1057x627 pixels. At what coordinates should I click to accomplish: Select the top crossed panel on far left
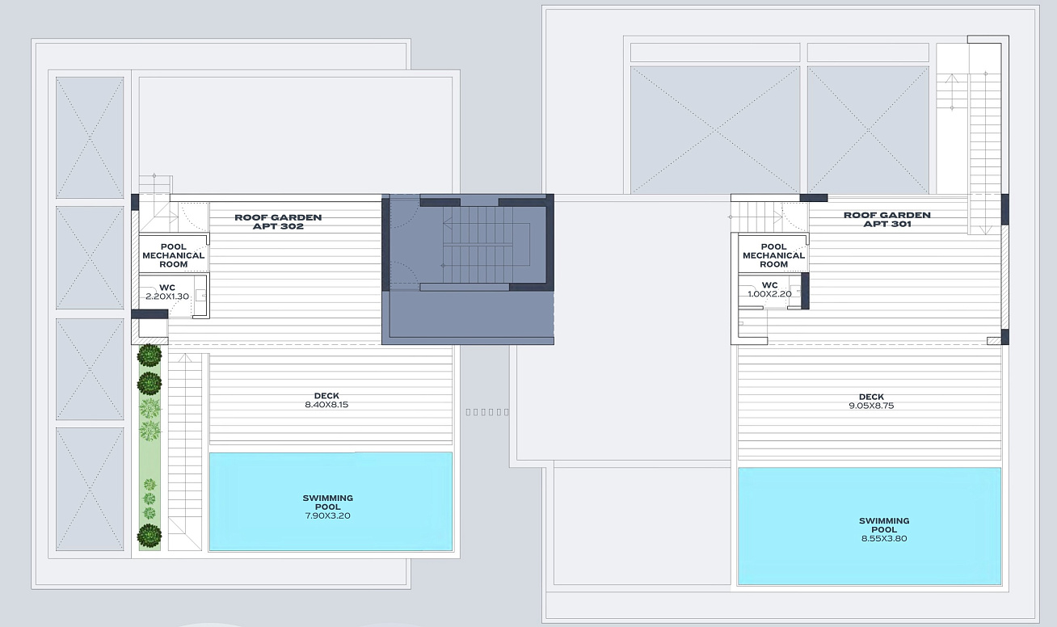pyautogui.click(x=90, y=137)
